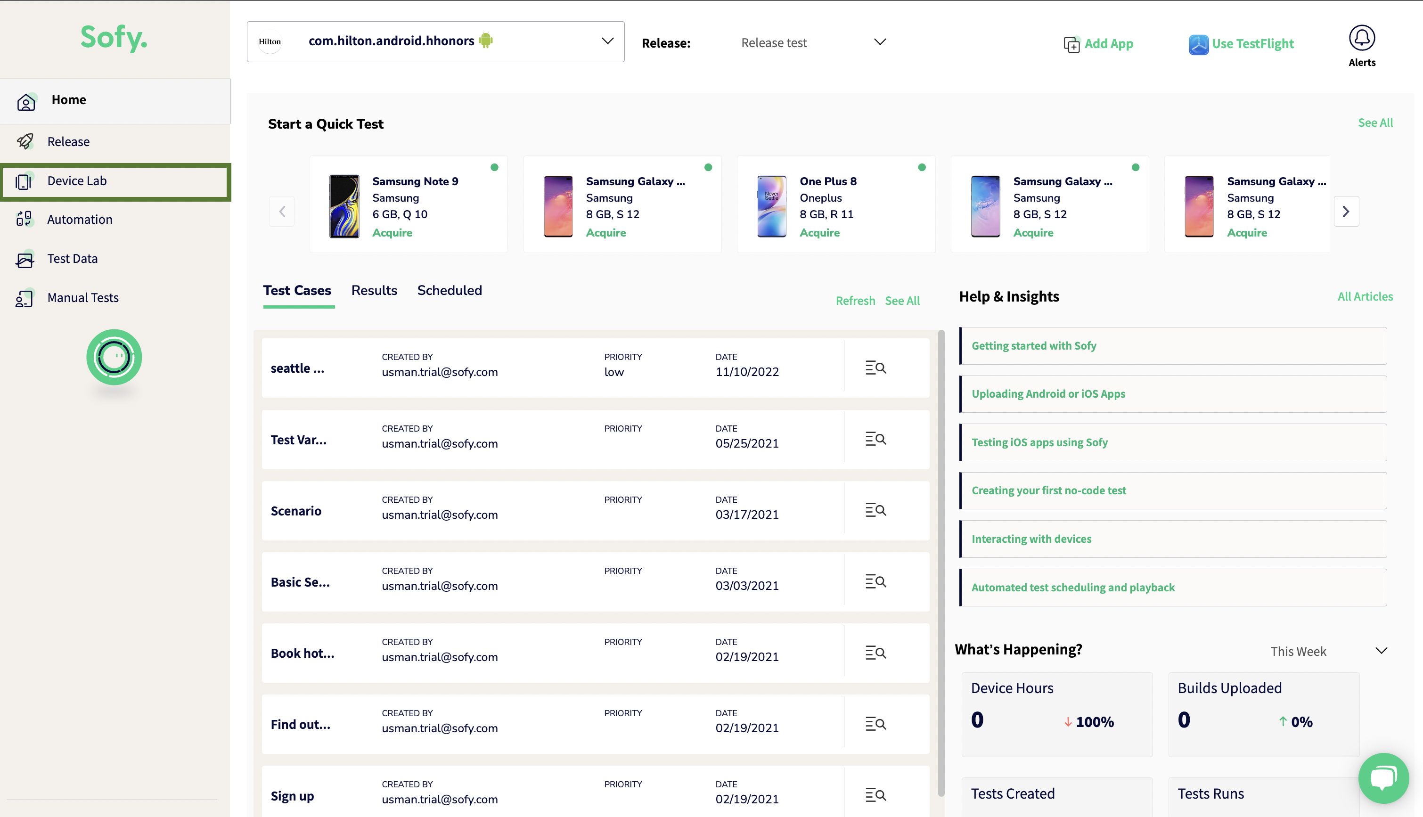Viewport: 1423px width, 817px height.
Task: Click the Manual Tests icon
Action: pyautogui.click(x=25, y=298)
